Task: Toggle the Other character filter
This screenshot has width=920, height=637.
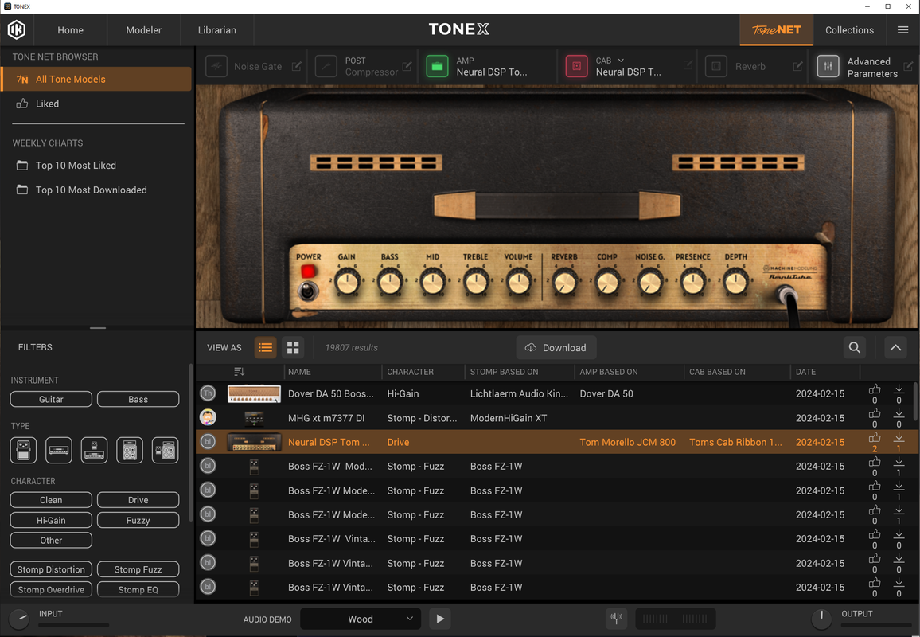Action: [x=51, y=540]
